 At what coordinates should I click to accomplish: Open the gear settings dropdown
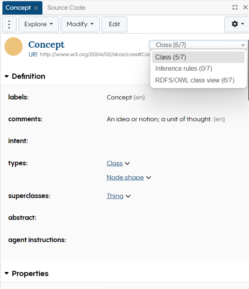237,24
